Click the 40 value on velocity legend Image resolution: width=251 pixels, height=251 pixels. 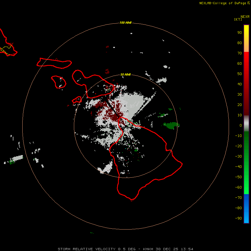tap(240, 84)
